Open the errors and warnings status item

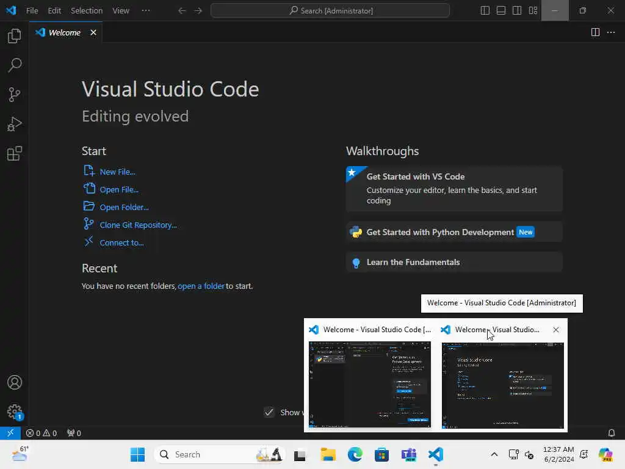click(x=41, y=433)
